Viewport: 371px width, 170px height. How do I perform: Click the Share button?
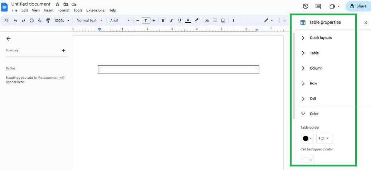358,6
